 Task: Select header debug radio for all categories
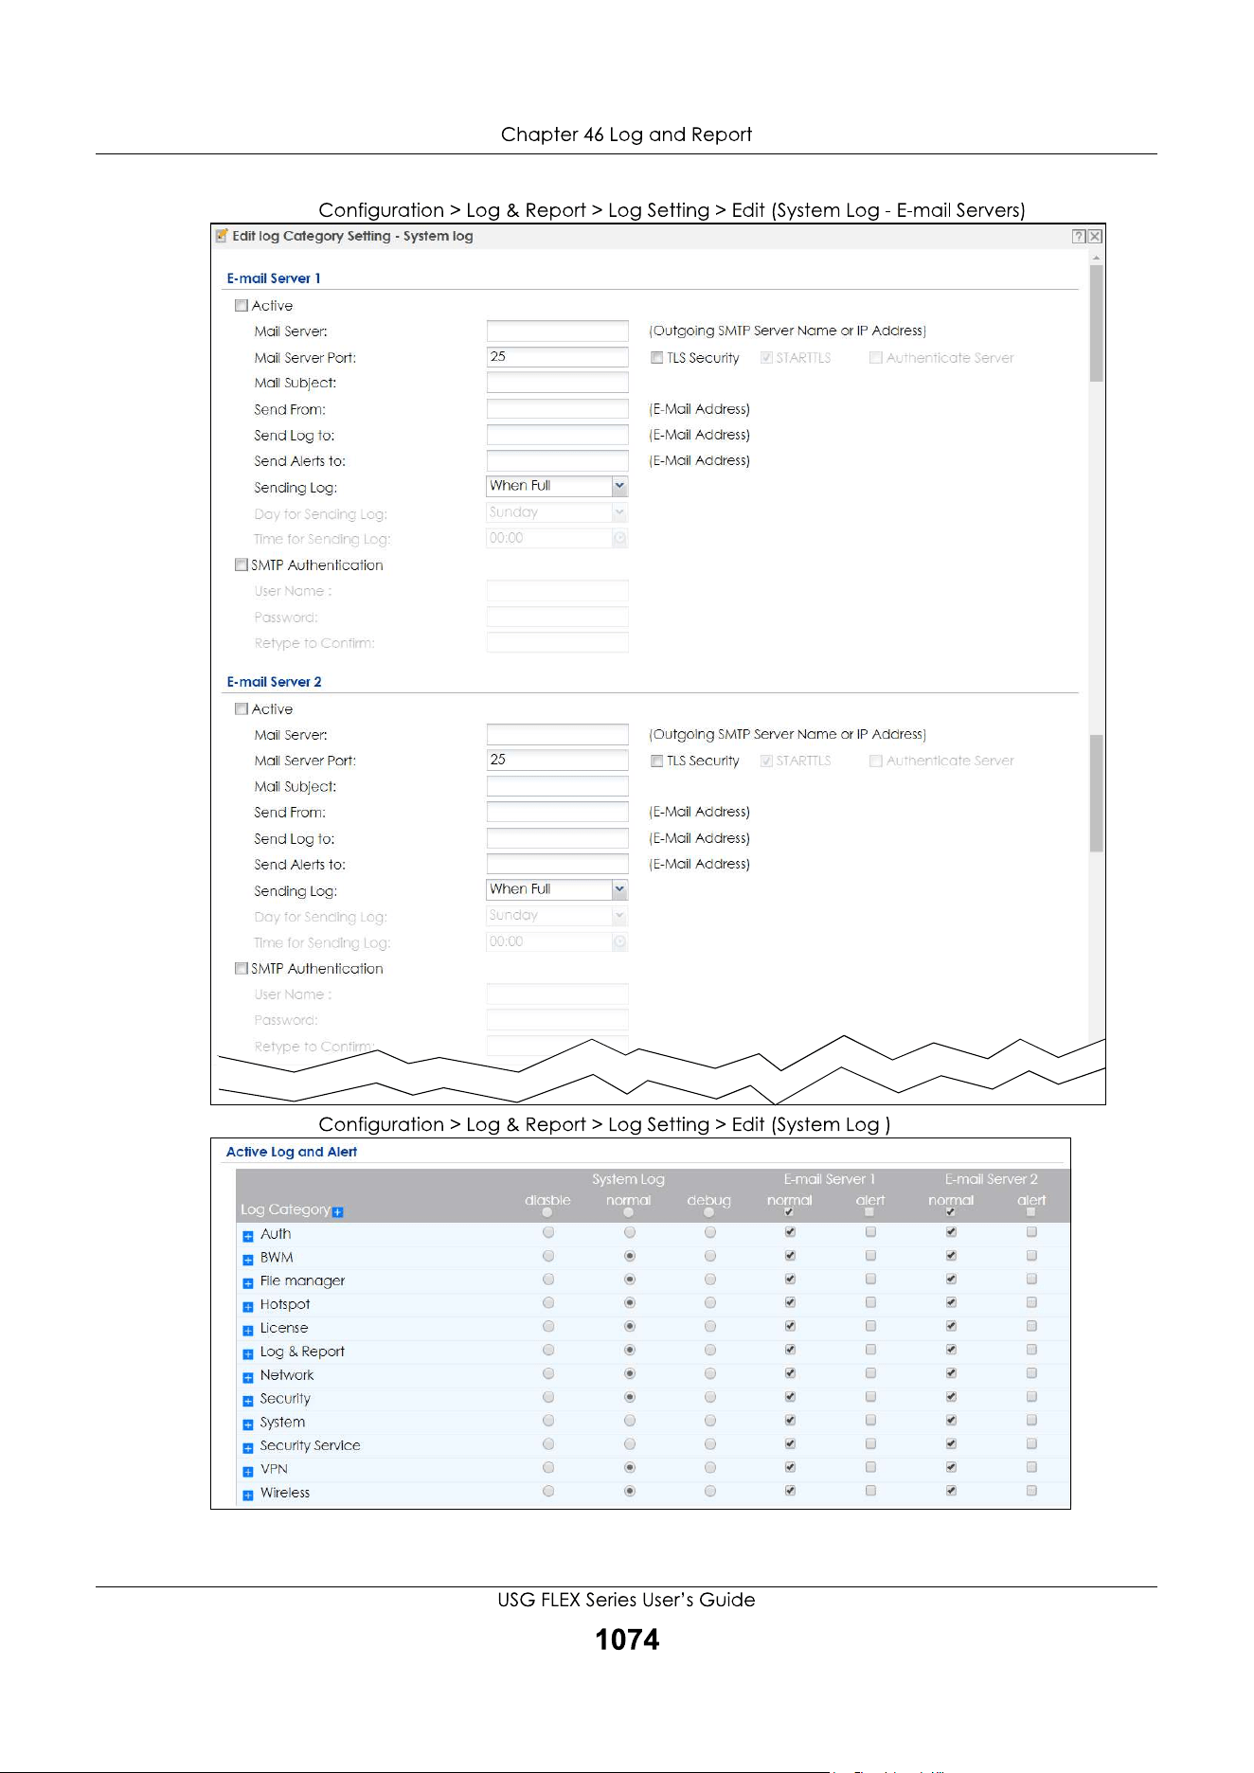[x=709, y=1212]
